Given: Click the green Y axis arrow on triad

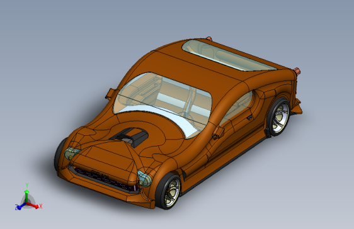Looking at the screenshot, I should pos(26,196).
